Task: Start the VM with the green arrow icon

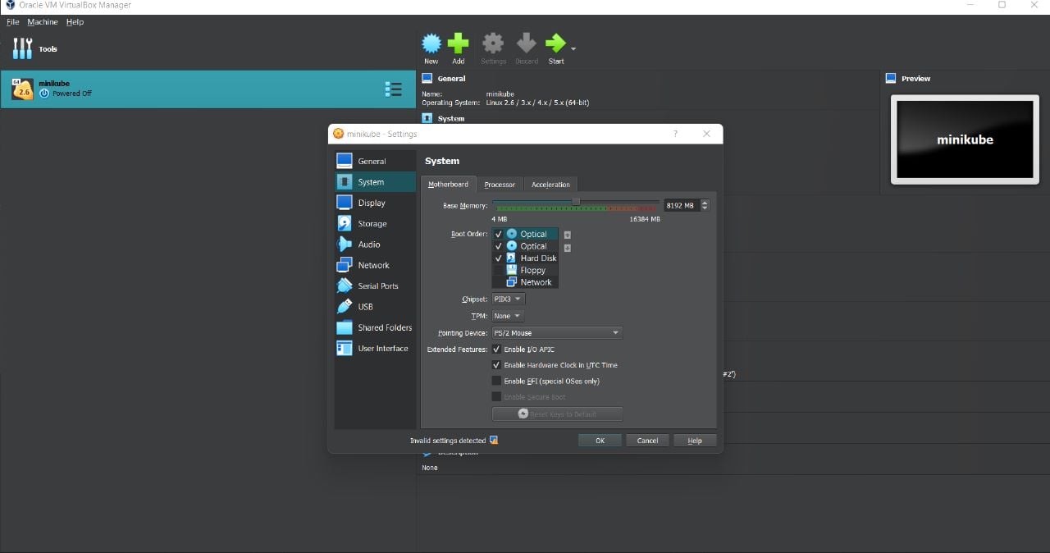Action: (x=555, y=43)
